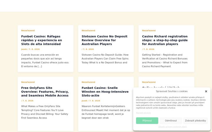Image resolution: width=212 pixels, height=132 pixels.
Task: Open the privacy policy link below cookie buttons
Action: click(x=173, y=127)
